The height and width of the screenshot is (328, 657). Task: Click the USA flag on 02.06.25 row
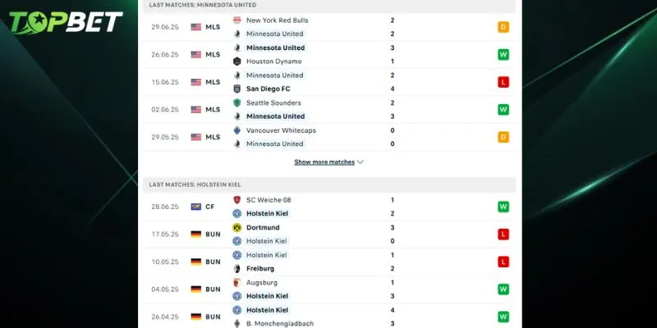tap(196, 110)
